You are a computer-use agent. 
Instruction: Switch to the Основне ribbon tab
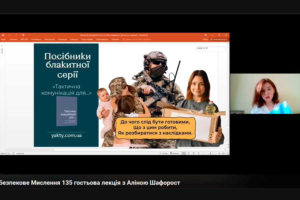click(13, 39)
